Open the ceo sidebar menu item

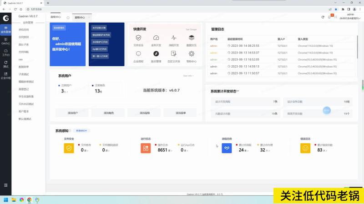click(20, 59)
